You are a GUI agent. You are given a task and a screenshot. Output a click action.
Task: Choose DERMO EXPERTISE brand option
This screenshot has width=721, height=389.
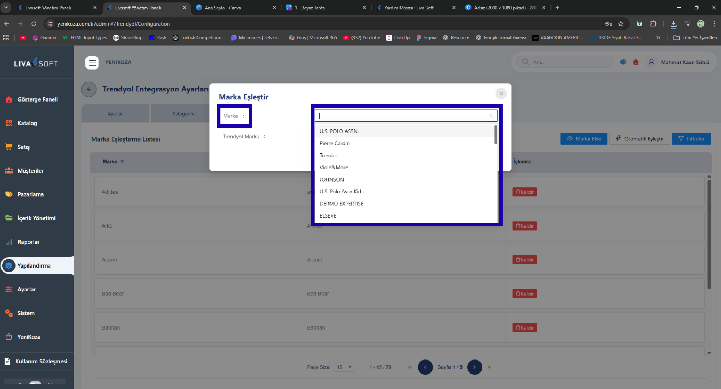(341, 204)
